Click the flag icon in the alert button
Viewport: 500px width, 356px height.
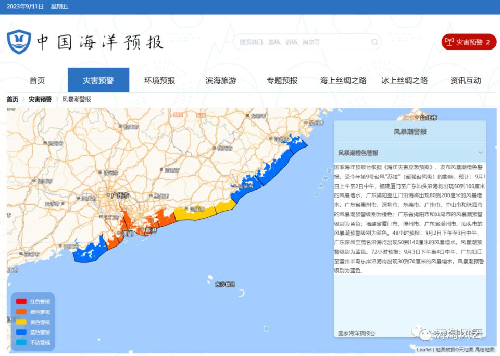449,42
